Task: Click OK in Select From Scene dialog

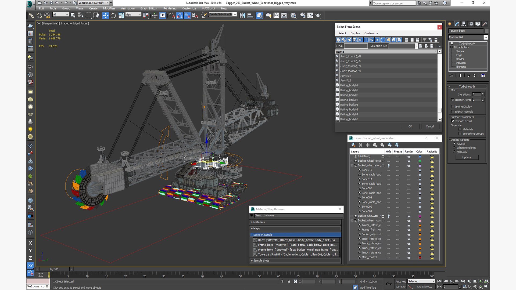Action: click(x=410, y=126)
